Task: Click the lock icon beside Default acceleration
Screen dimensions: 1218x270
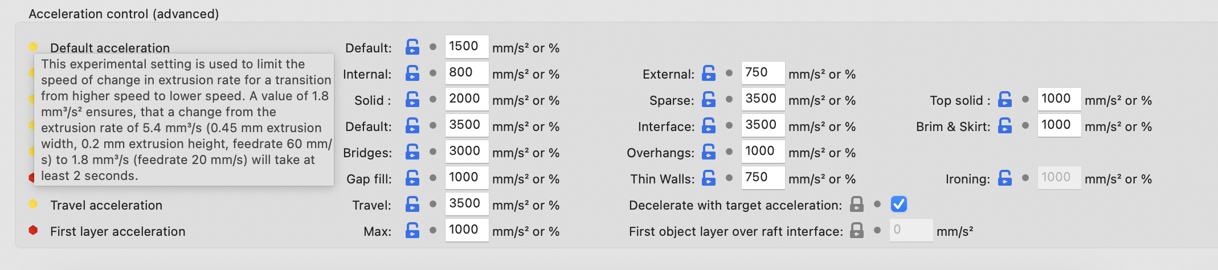Action: pos(412,47)
